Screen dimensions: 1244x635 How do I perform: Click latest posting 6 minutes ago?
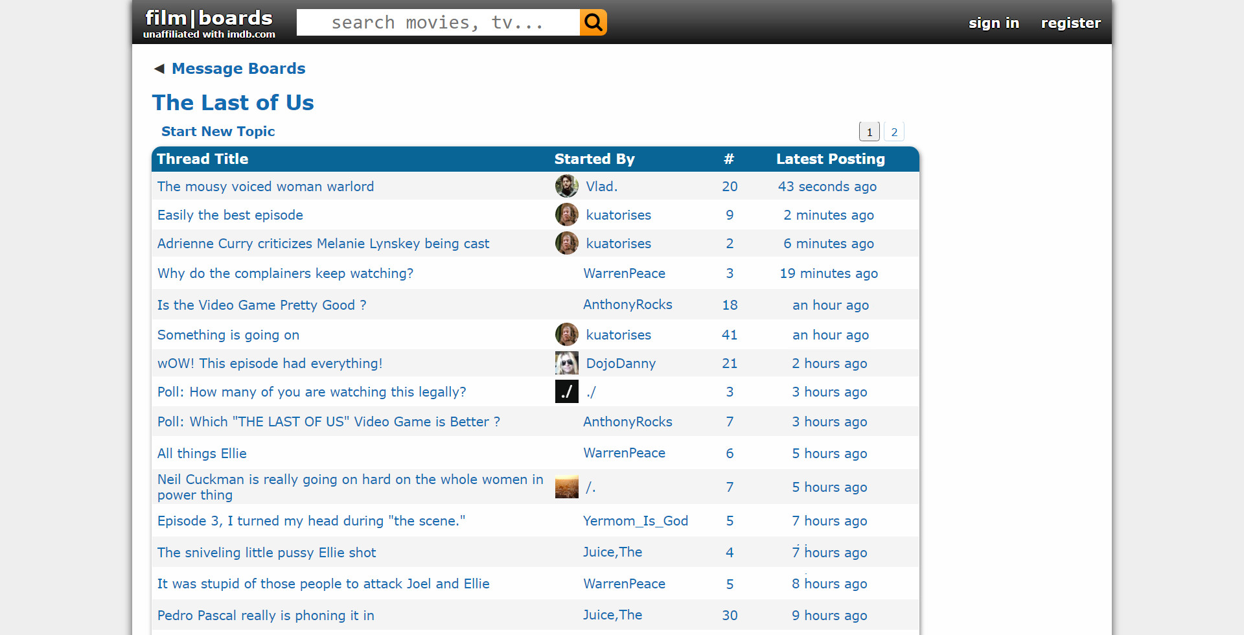(829, 244)
